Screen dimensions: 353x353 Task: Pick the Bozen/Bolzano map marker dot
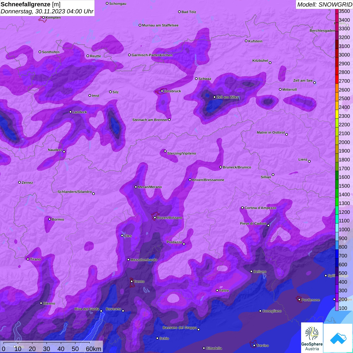pos(155,218)
